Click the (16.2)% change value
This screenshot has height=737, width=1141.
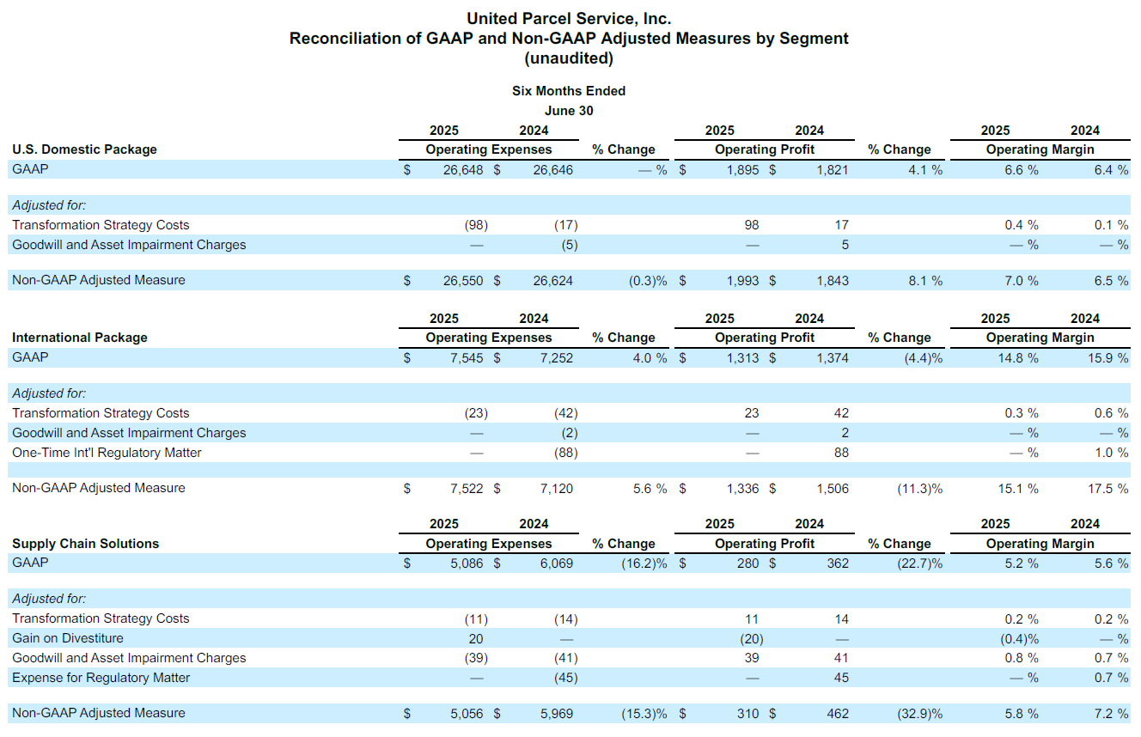644,563
